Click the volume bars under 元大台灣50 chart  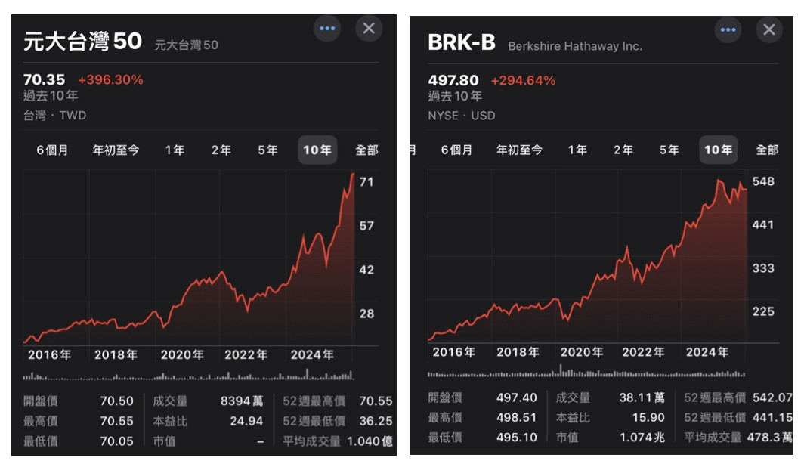[188, 376]
